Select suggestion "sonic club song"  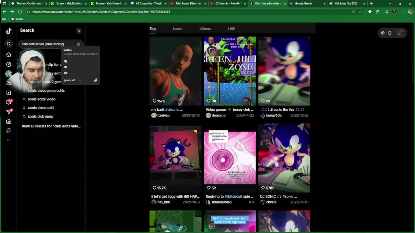pyautogui.click(x=41, y=116)
